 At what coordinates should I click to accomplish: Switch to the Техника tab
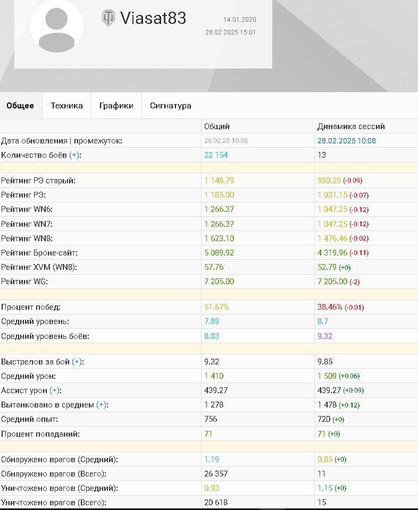pyautogui.click(x=66, y=106)
